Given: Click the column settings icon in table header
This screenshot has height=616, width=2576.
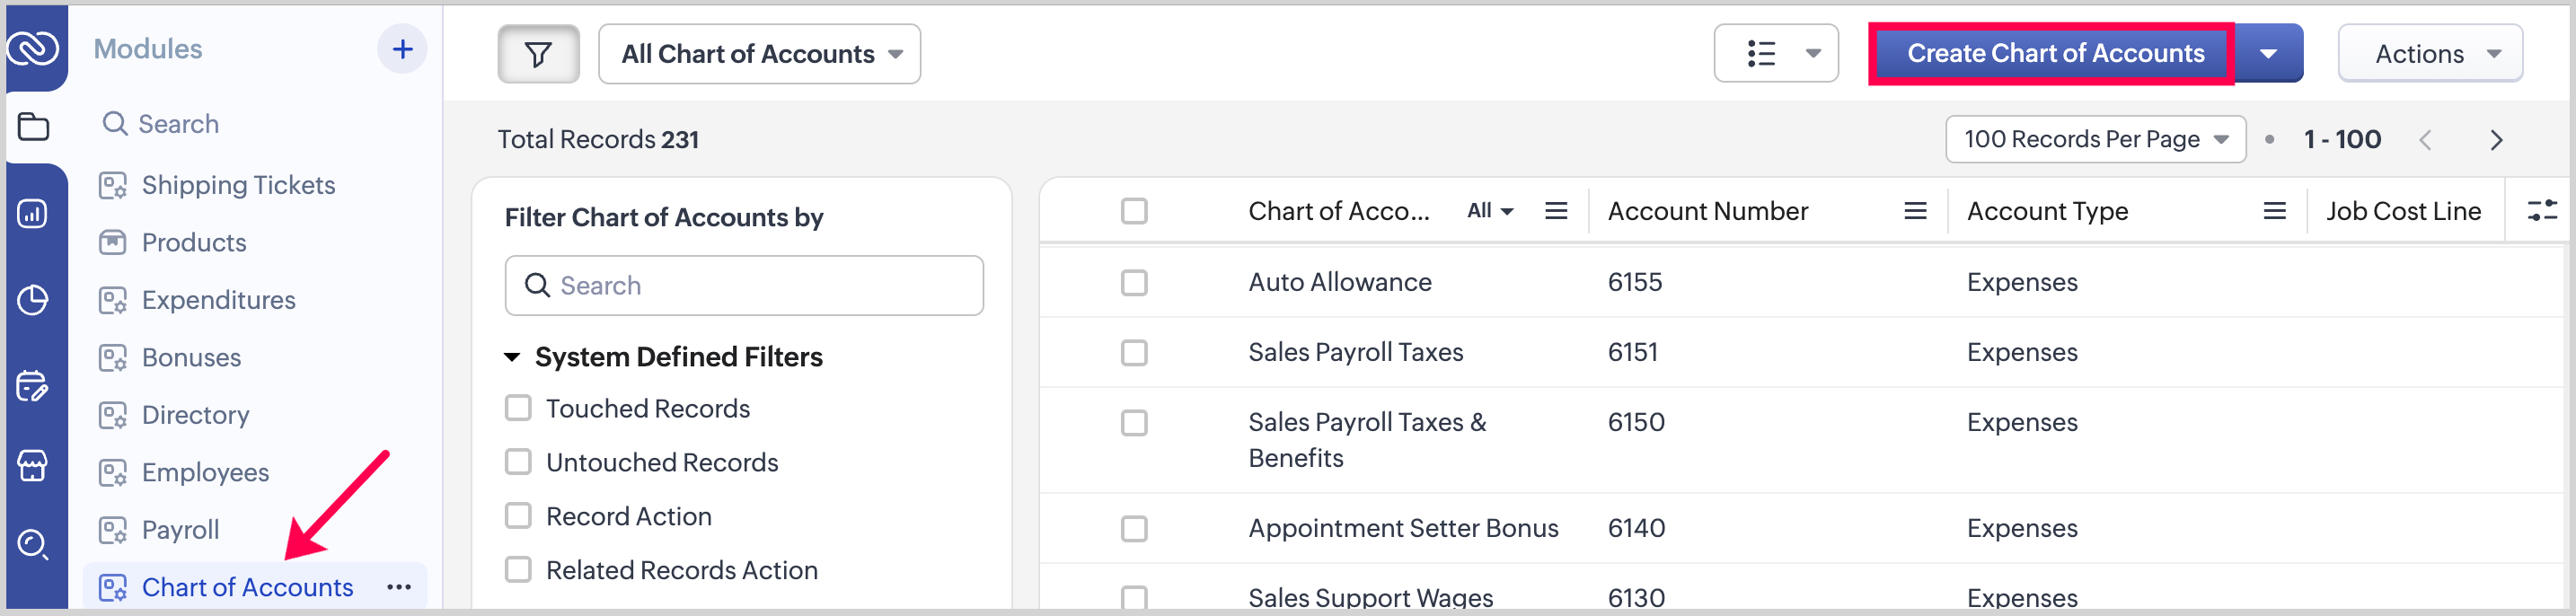Looking at the screenshot, I should pos(2541,211).
